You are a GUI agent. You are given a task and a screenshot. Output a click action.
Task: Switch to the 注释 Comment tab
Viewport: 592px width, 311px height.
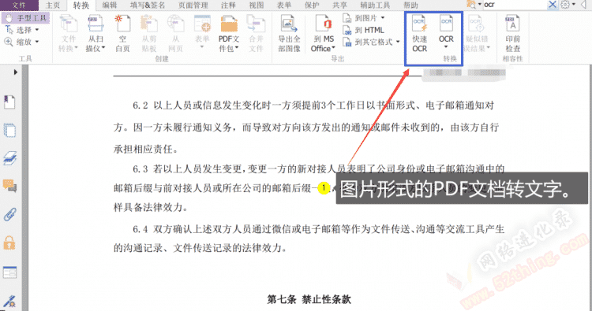[228, 6]
